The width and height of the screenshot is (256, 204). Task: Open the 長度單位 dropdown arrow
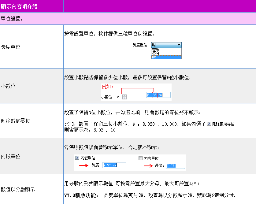179,45
